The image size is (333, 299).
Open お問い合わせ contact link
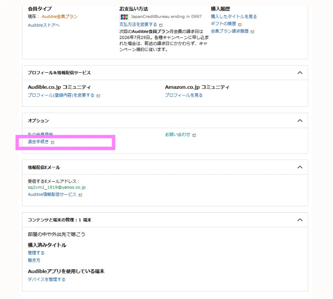[177, 134]
